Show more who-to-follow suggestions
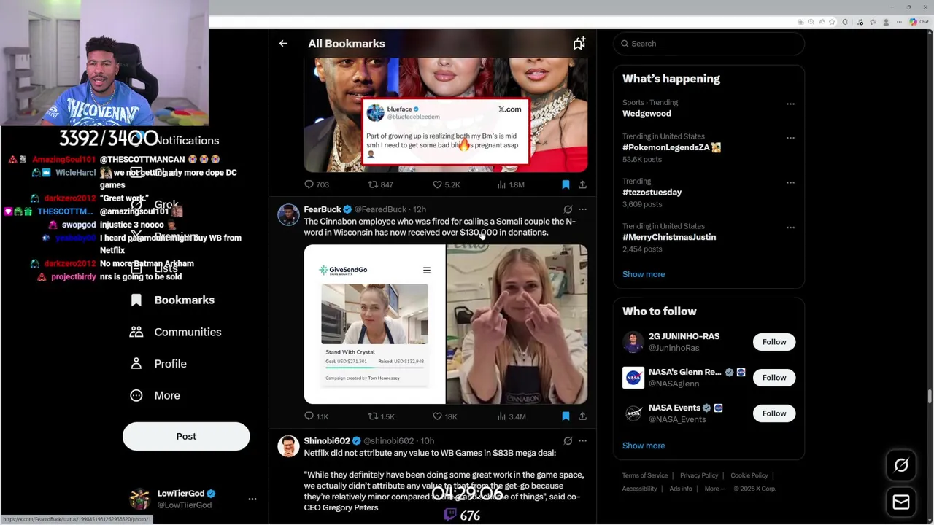Viewport: 934px width, 525px height. [644, 446]
